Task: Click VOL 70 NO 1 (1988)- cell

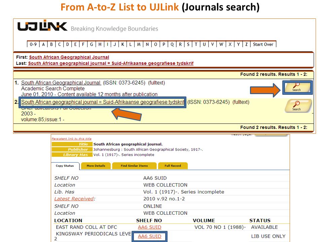Action: click(220, 227)
